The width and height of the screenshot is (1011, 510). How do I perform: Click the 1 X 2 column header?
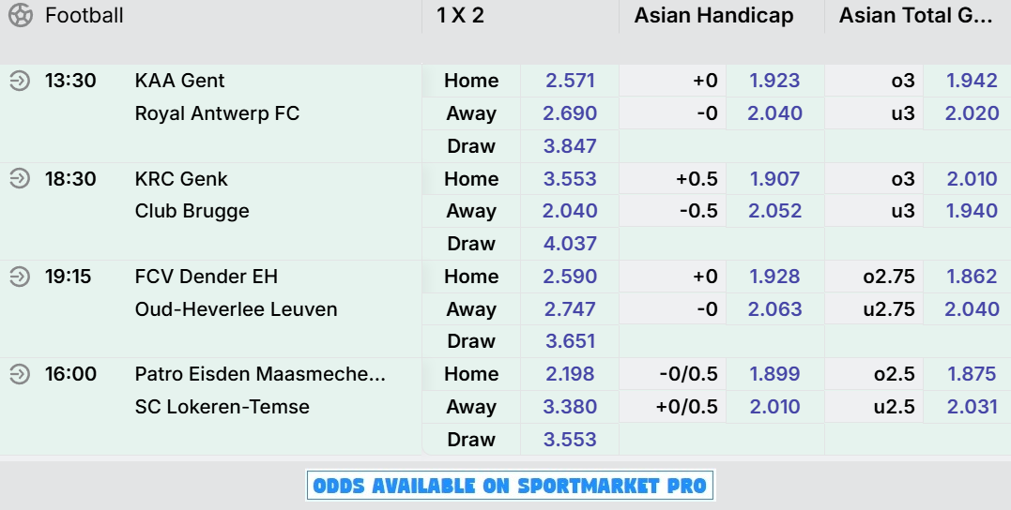click(460, 15)
